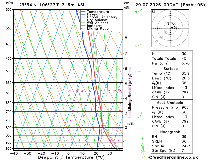Screen dimensions: 208x160
Task: Click the Mixing Ratio legend entry
Action: pos(95,29)
